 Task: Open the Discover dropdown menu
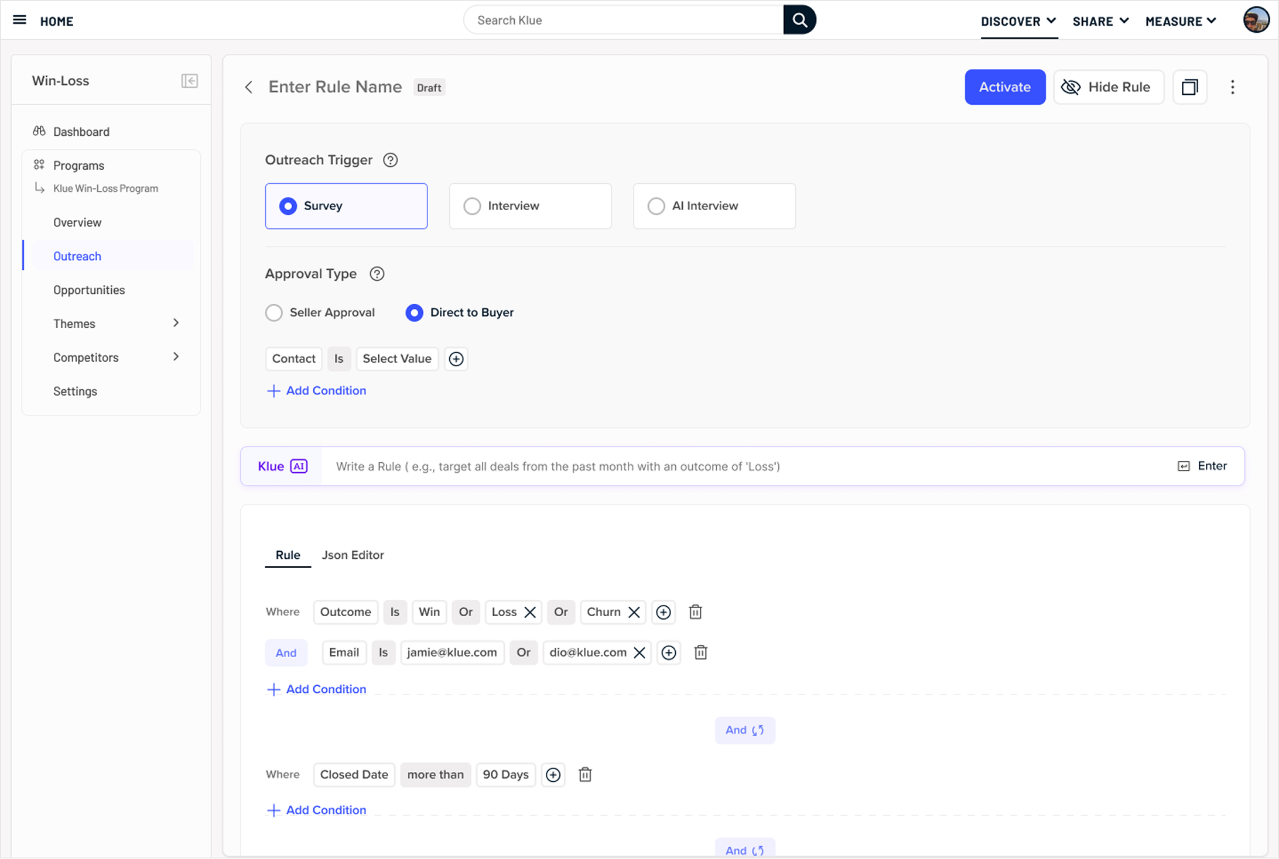tap(1018, 21)
